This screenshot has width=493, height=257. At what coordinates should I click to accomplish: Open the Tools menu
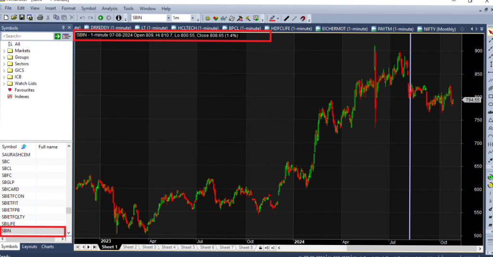(128, 9)
